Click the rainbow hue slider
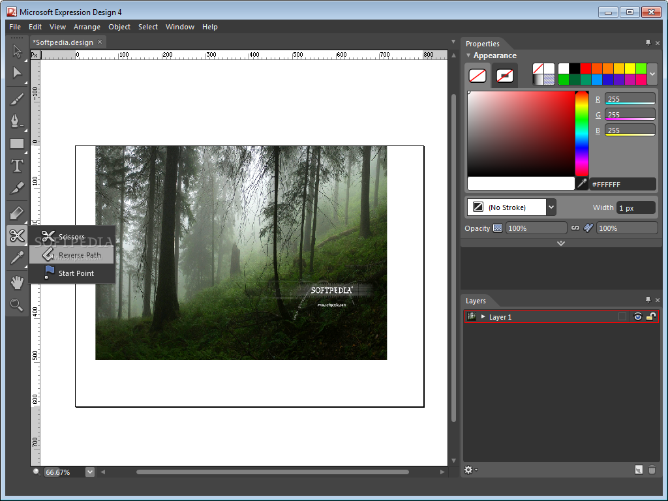Image resolution: width=668 pixels, height=501 pixels. pyautogui.click(x=581, y=134)
